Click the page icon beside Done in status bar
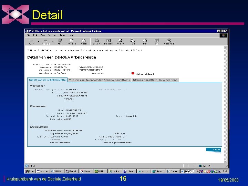The image size is (248, 186). coord(27,166)
